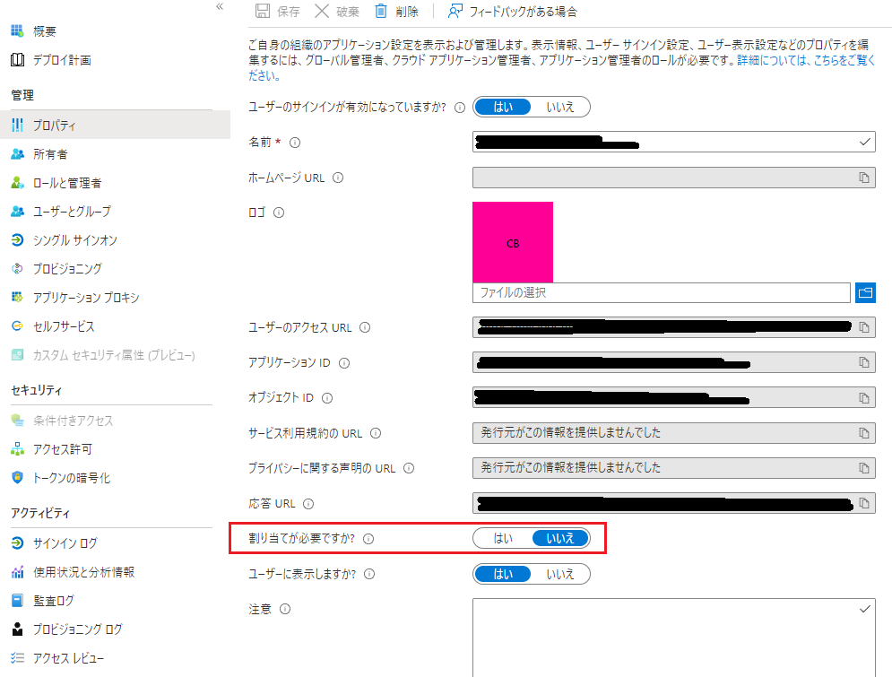This screenshot has height=677, width=892.
Task: Click the logo file browse folder icon
Action: point(865,293)
